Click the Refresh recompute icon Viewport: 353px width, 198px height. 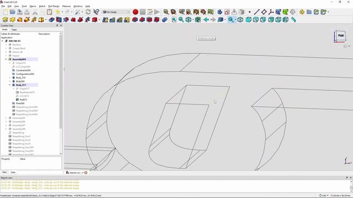pyautogui.click(x=88, y=12)
